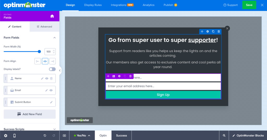Open the inbox icon in bottom bar
This screenshot has width=267, height=140.
(x=64, y=136)
